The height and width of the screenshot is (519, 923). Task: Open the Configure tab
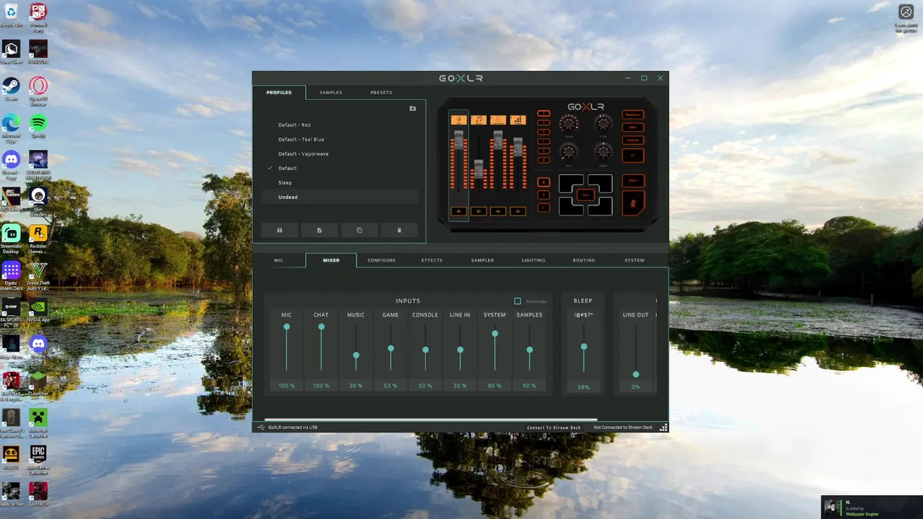[381, 260]
